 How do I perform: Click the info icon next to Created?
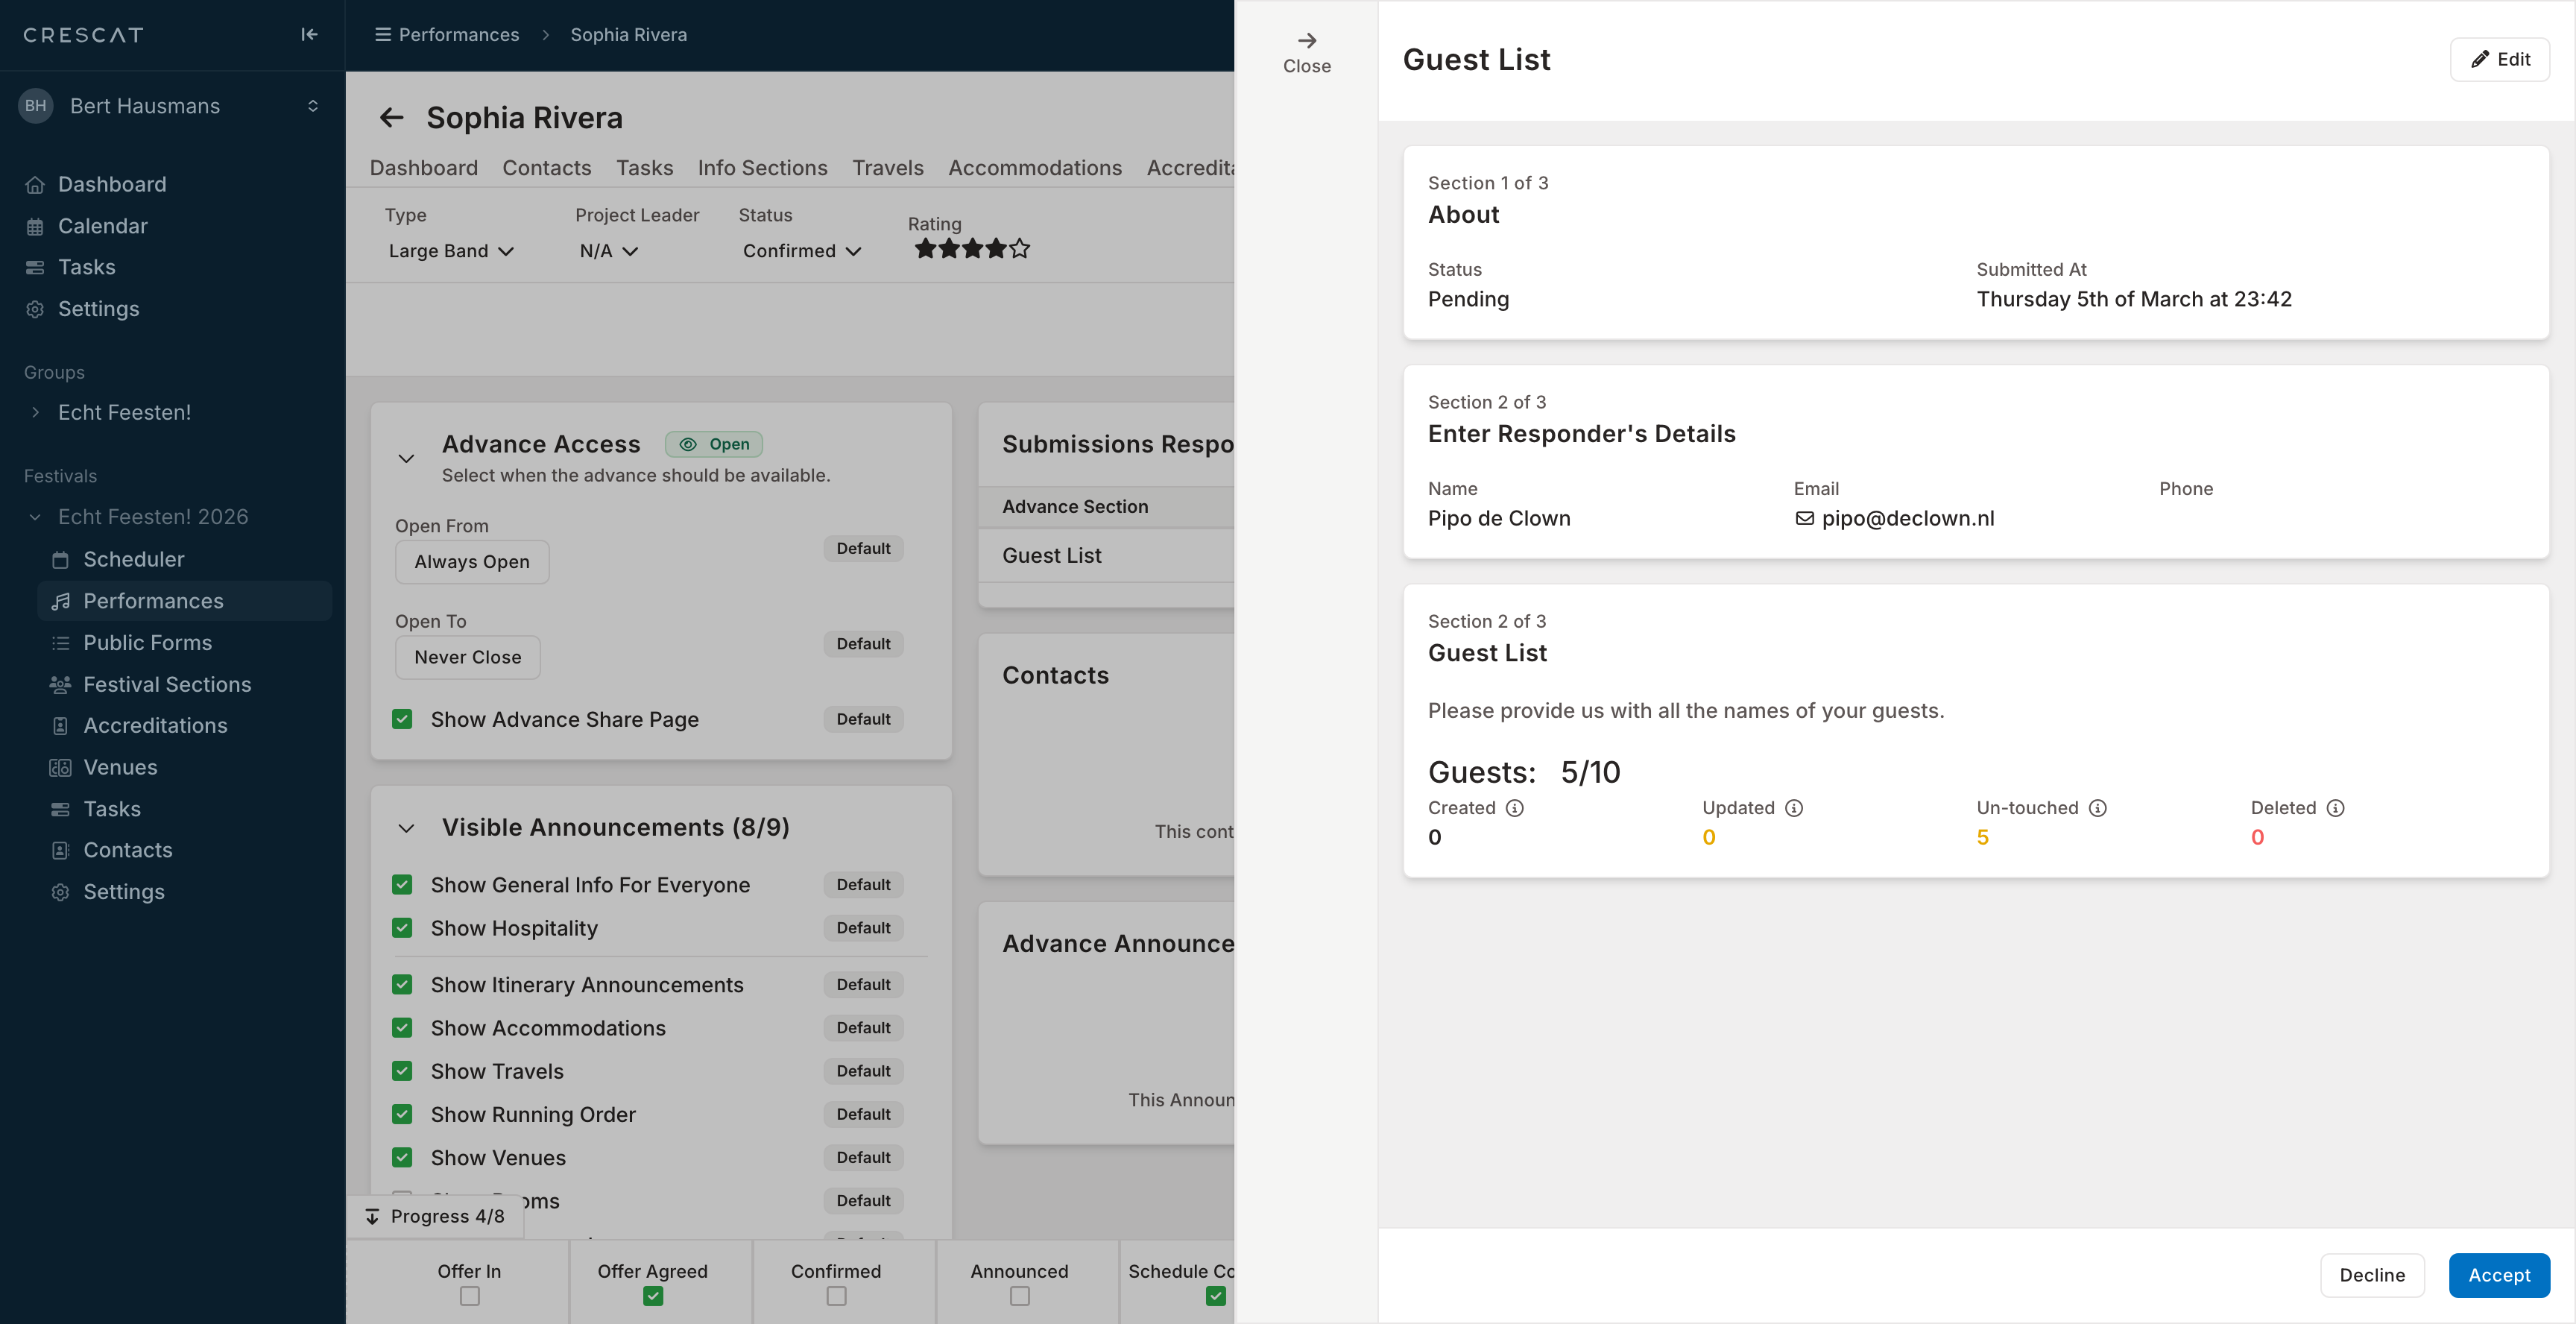pos(1515,808)
